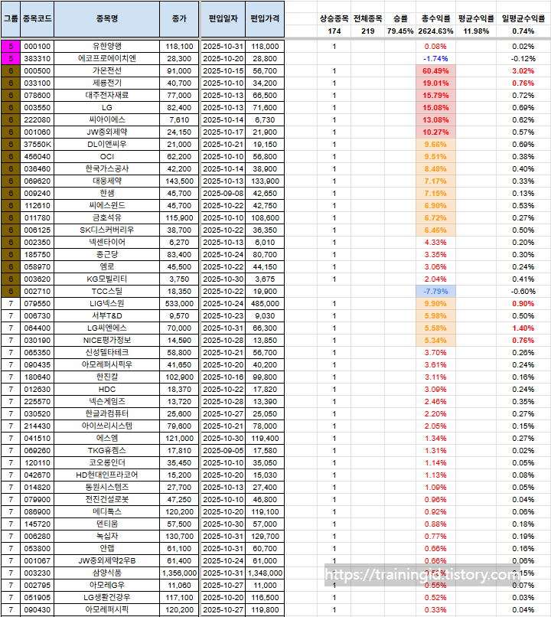The width and height of the screenshot is (551, 617).
Task: Select the KG모빌리티 name cell
Action: 106,279
